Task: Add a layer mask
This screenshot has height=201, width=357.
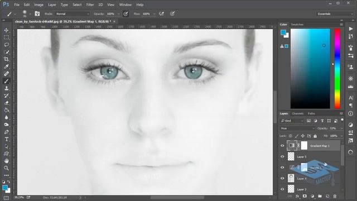Action: pos(305,196)
